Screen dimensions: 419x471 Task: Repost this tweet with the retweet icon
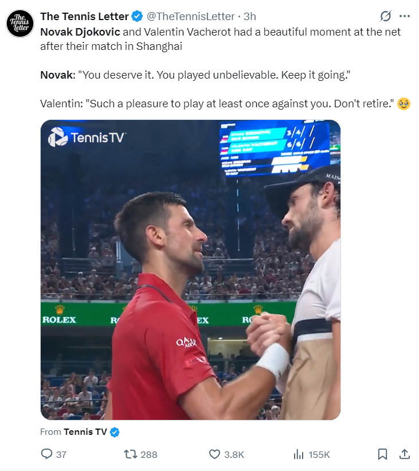[131, 454]
